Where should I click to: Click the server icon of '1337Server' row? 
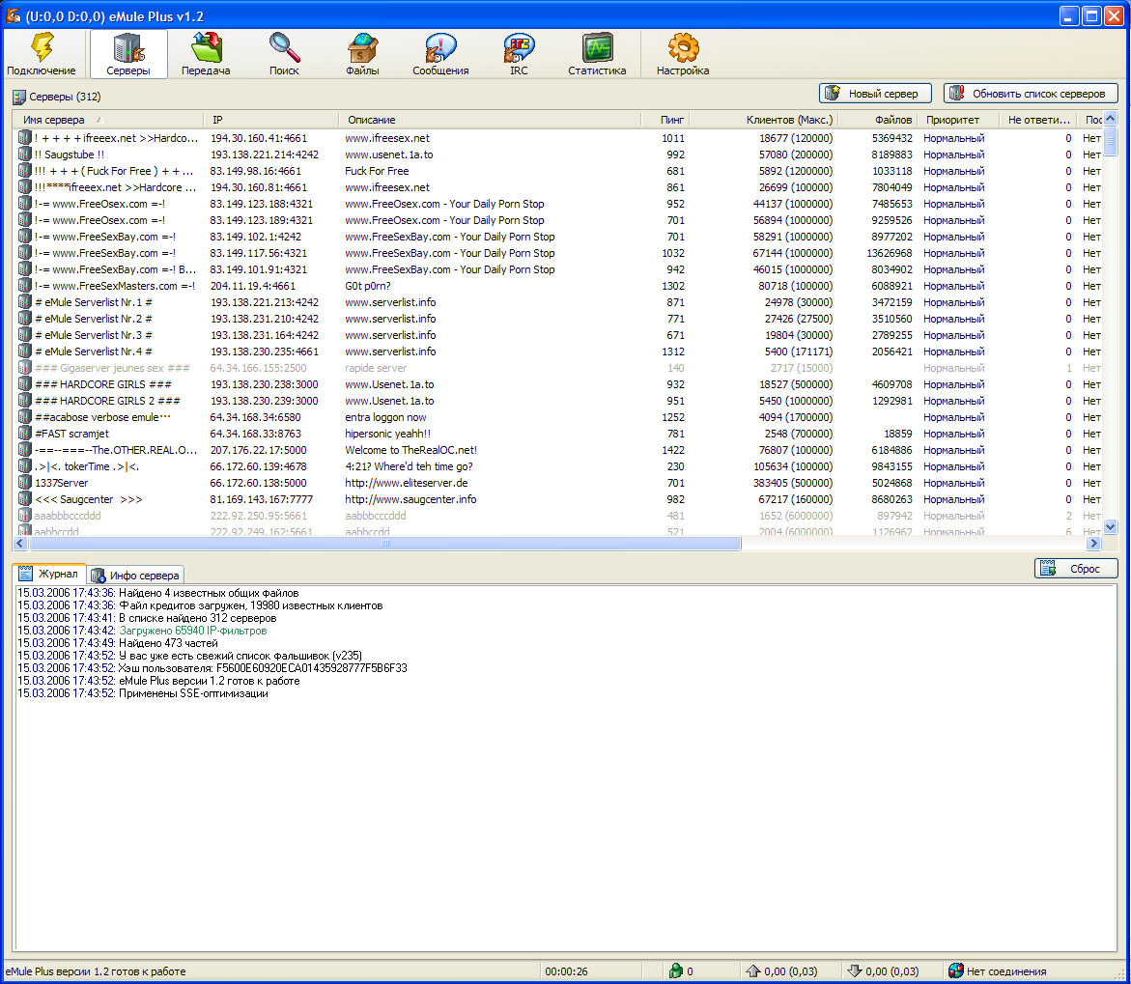(24, 483)
